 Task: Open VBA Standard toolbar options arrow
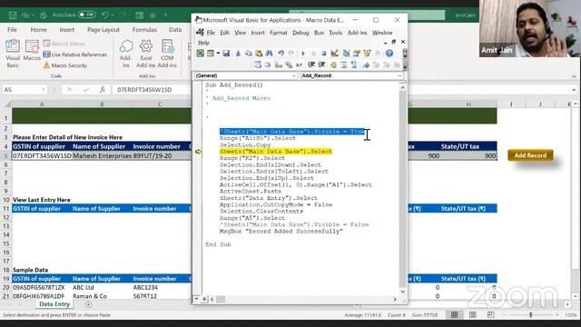coord(405,54)
